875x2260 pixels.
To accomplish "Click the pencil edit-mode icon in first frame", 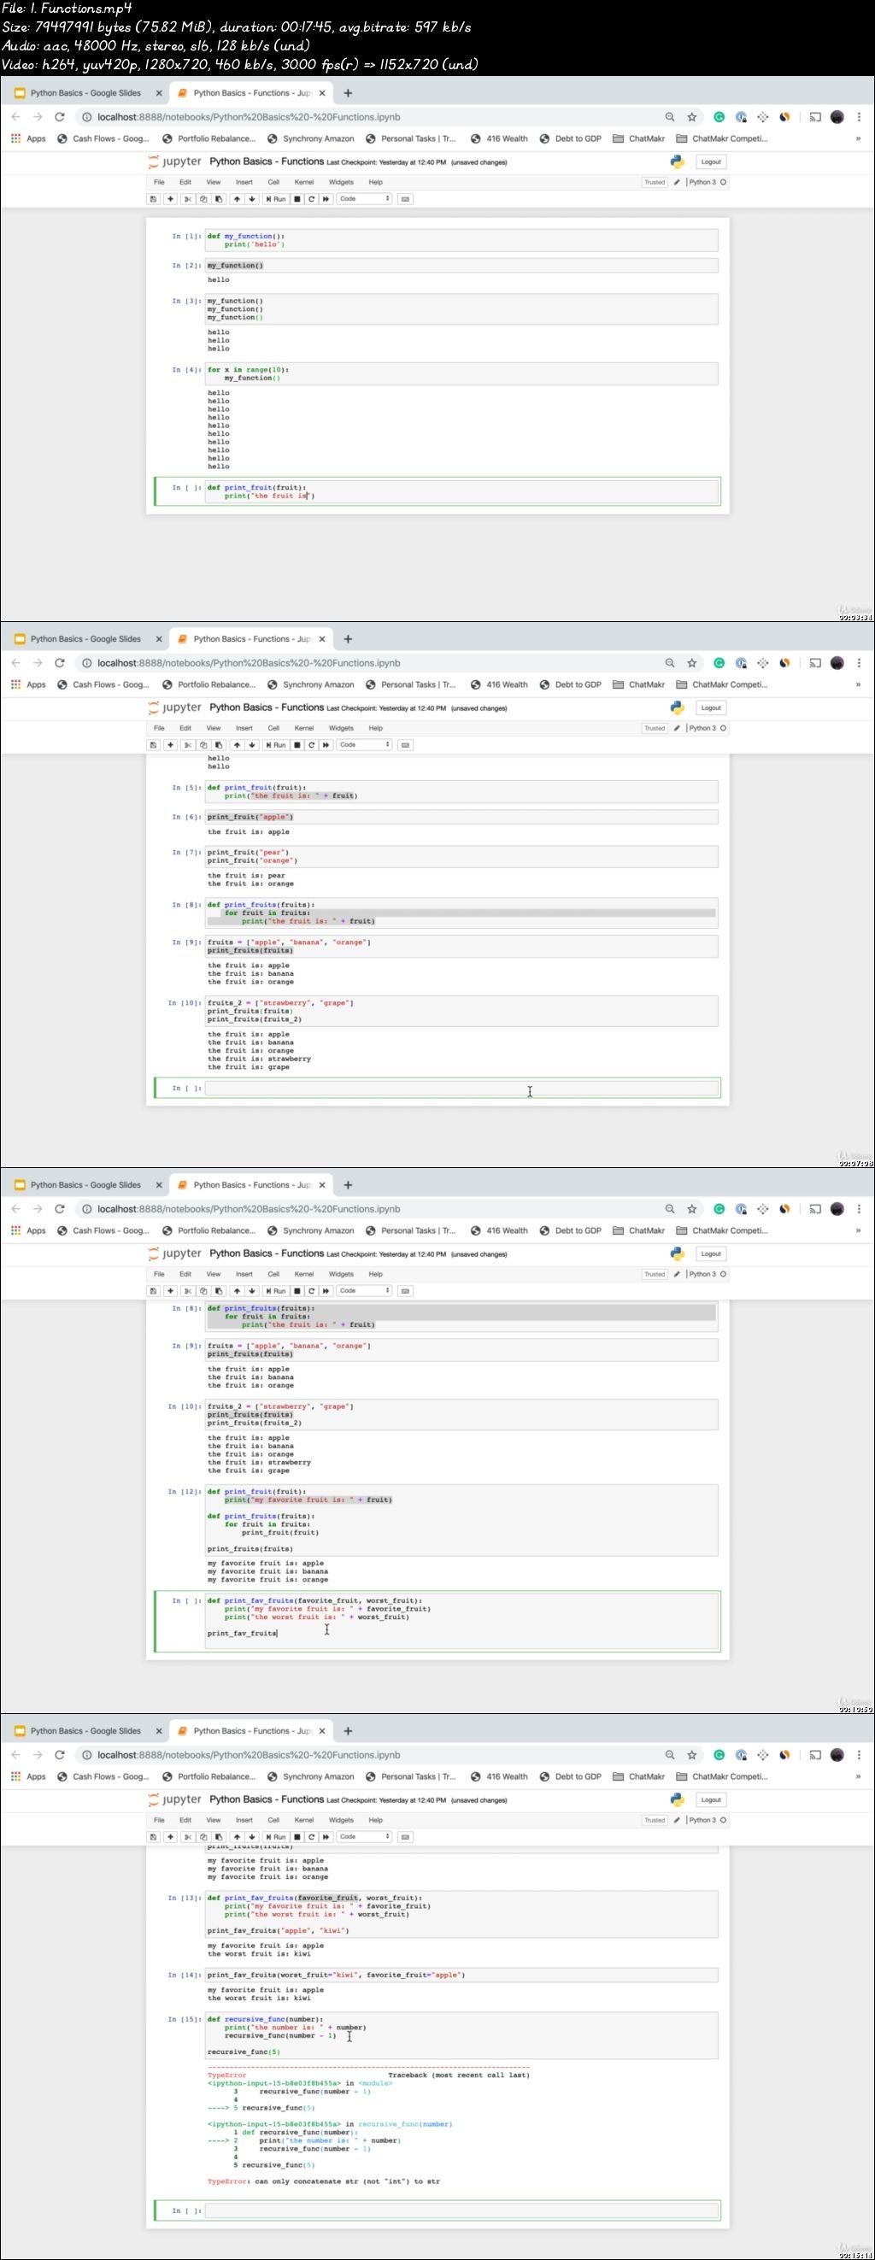I will tap(677, 183).
